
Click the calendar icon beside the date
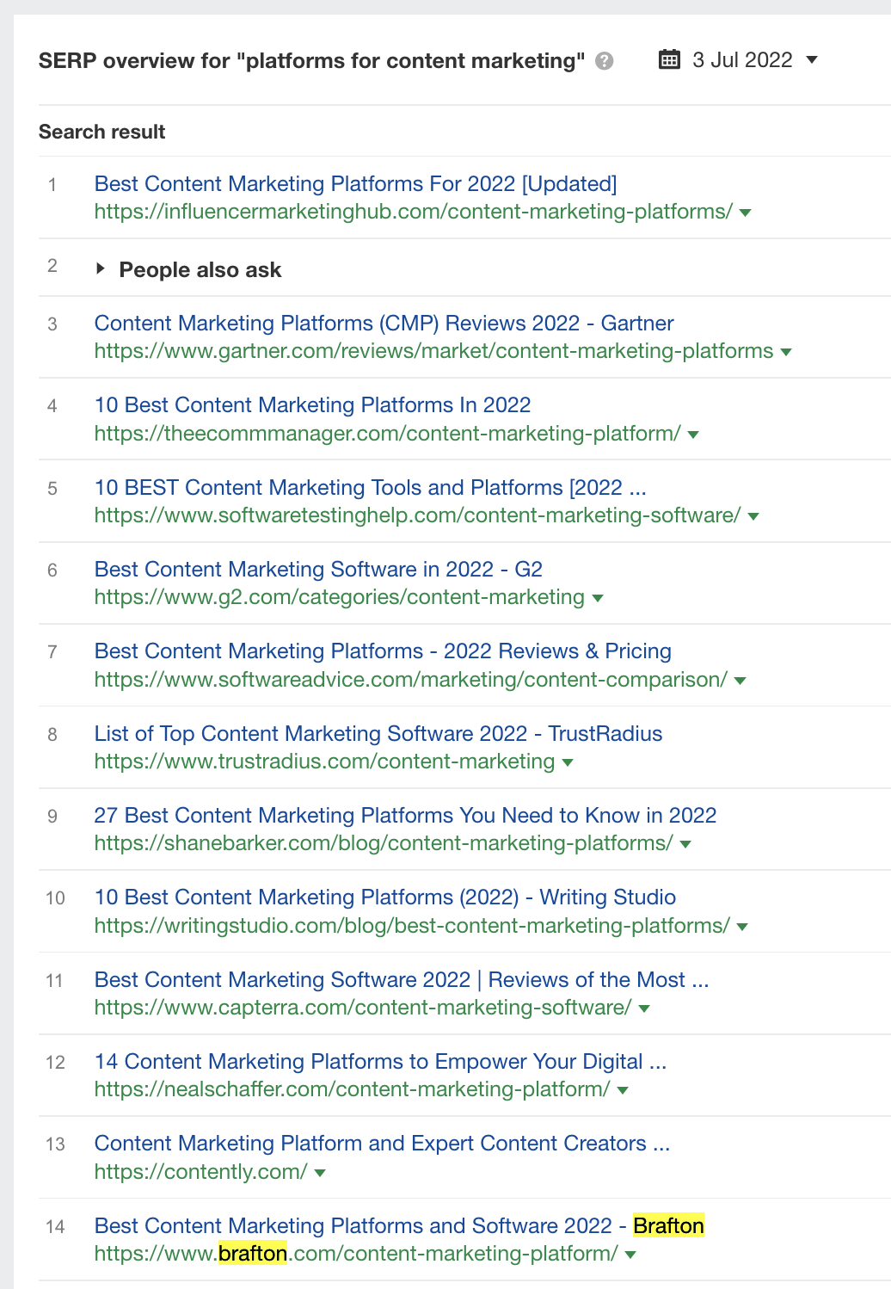(669, 59)
